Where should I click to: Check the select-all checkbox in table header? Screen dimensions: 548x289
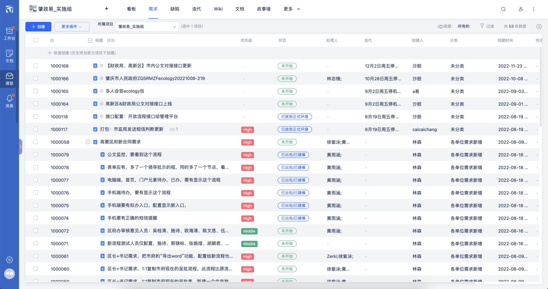(x=36, y=40)
